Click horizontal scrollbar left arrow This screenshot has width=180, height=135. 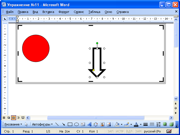(28, 118)
